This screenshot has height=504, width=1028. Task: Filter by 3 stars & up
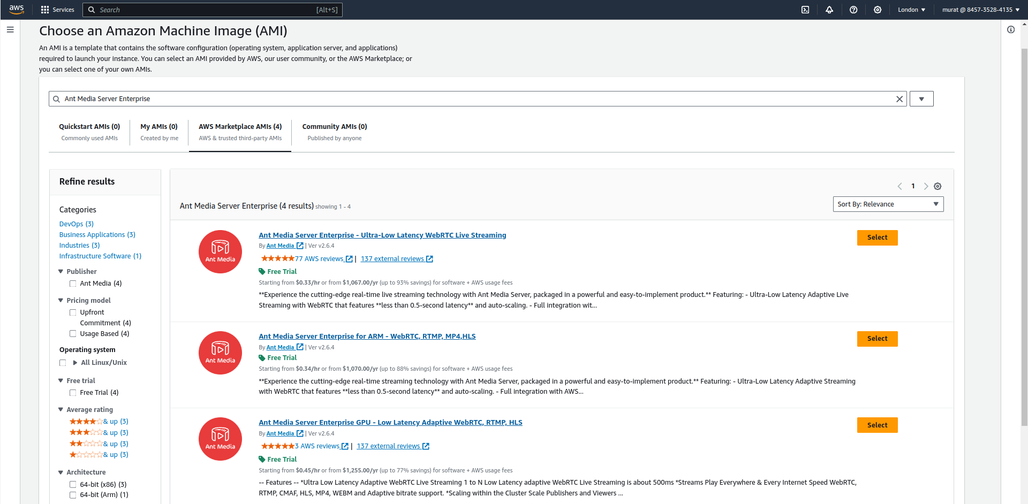99,433
